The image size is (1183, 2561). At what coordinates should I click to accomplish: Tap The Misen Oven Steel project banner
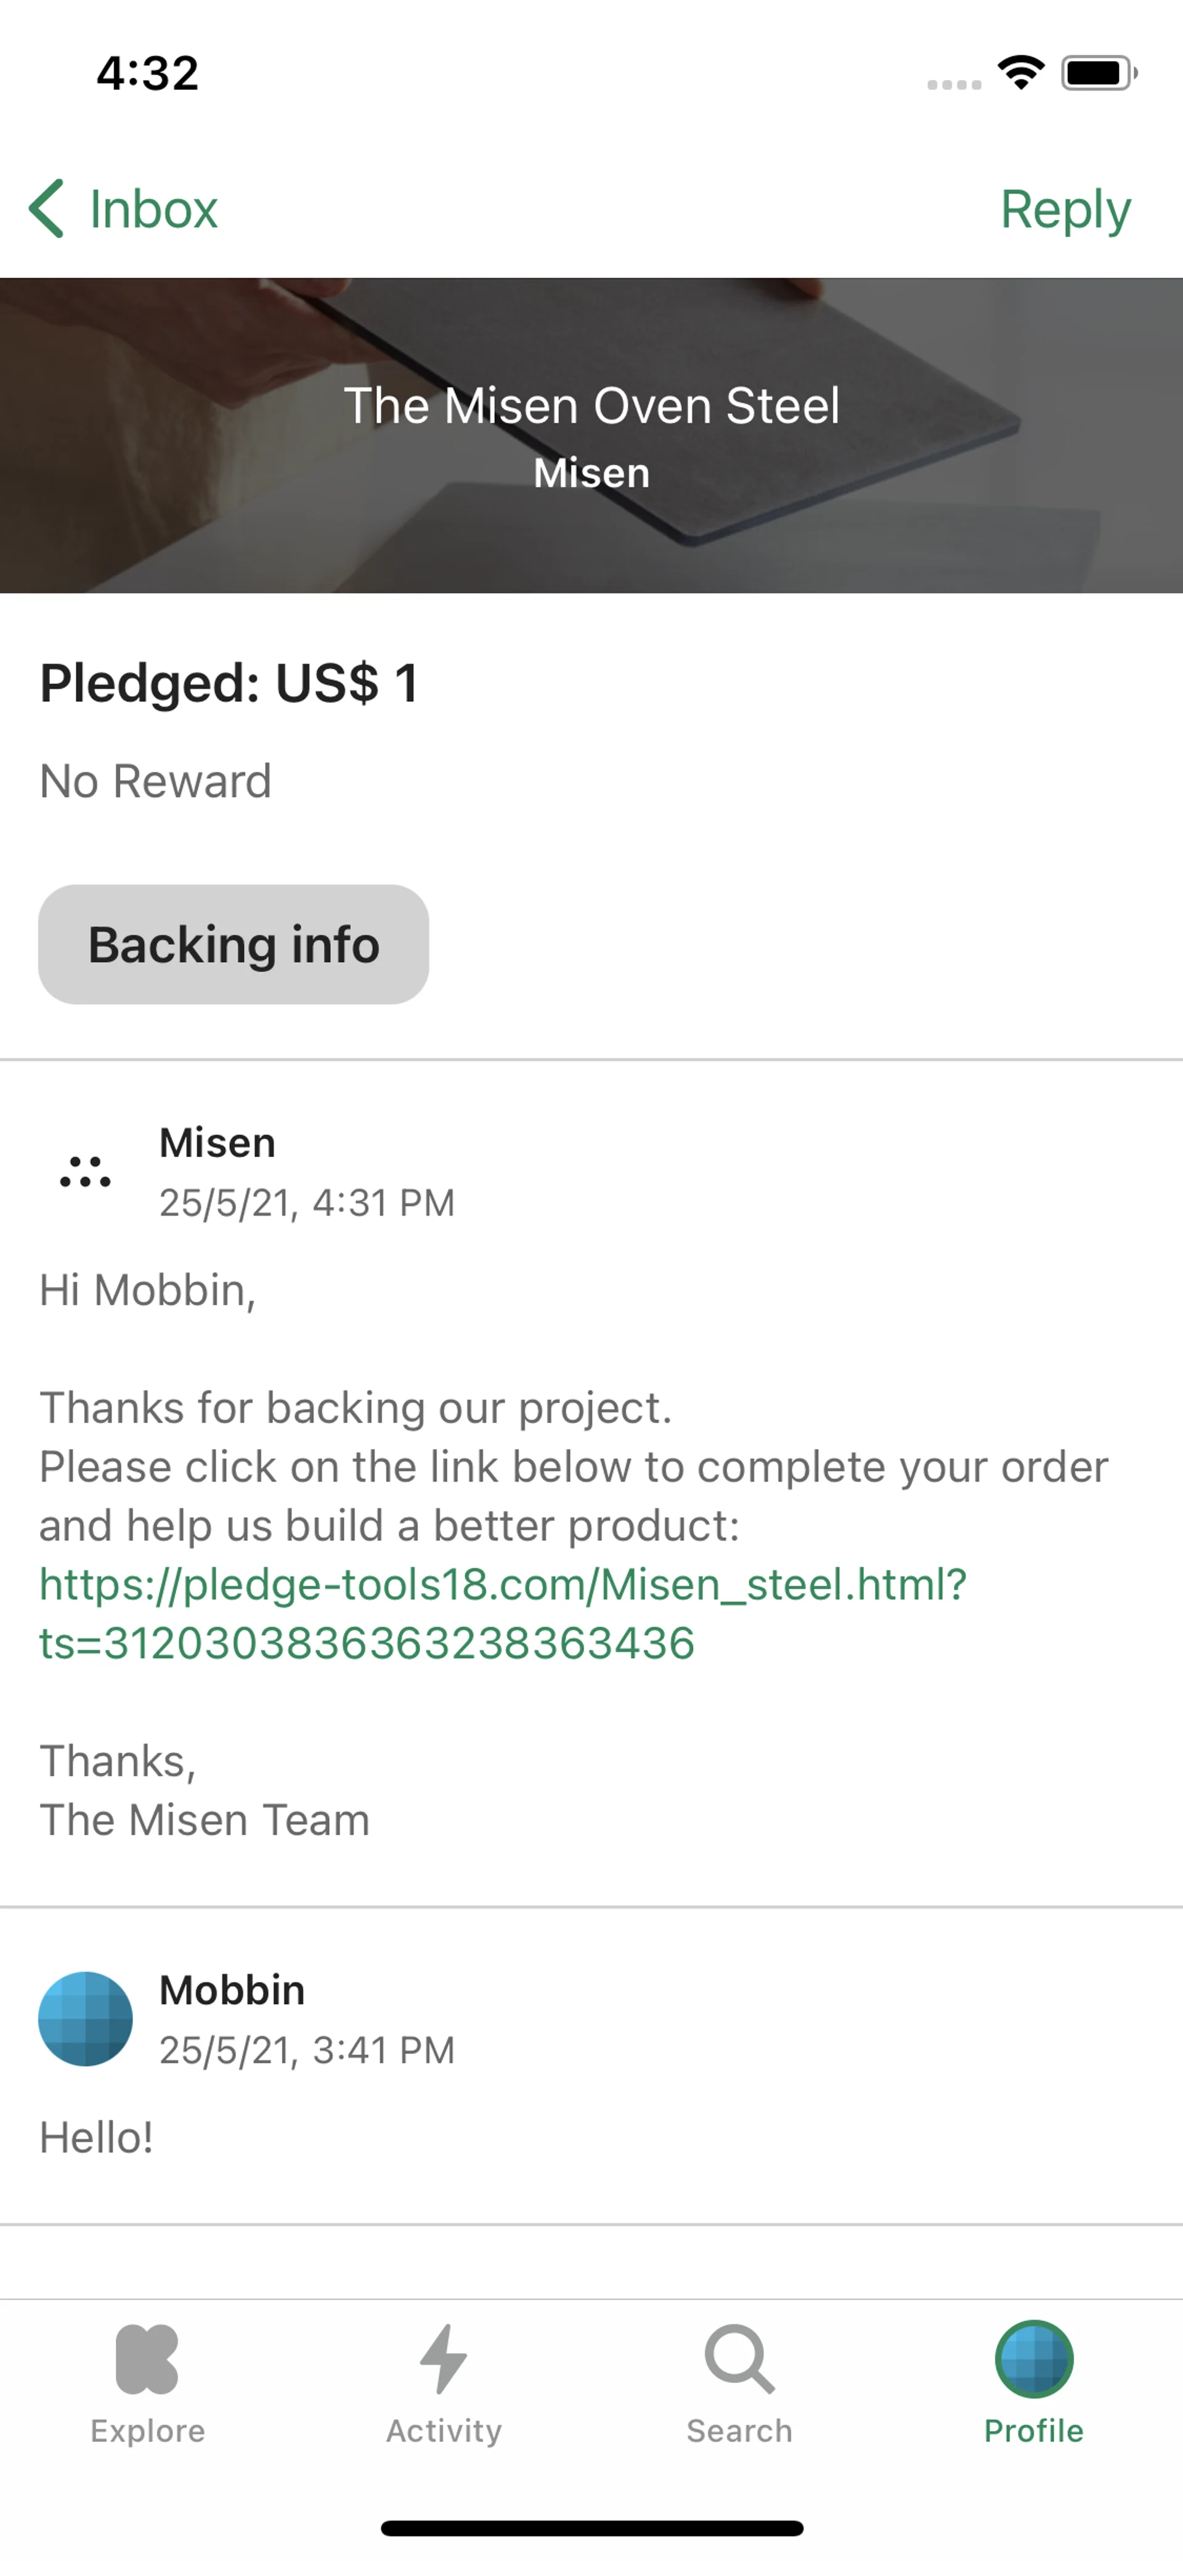click(591, 434)
